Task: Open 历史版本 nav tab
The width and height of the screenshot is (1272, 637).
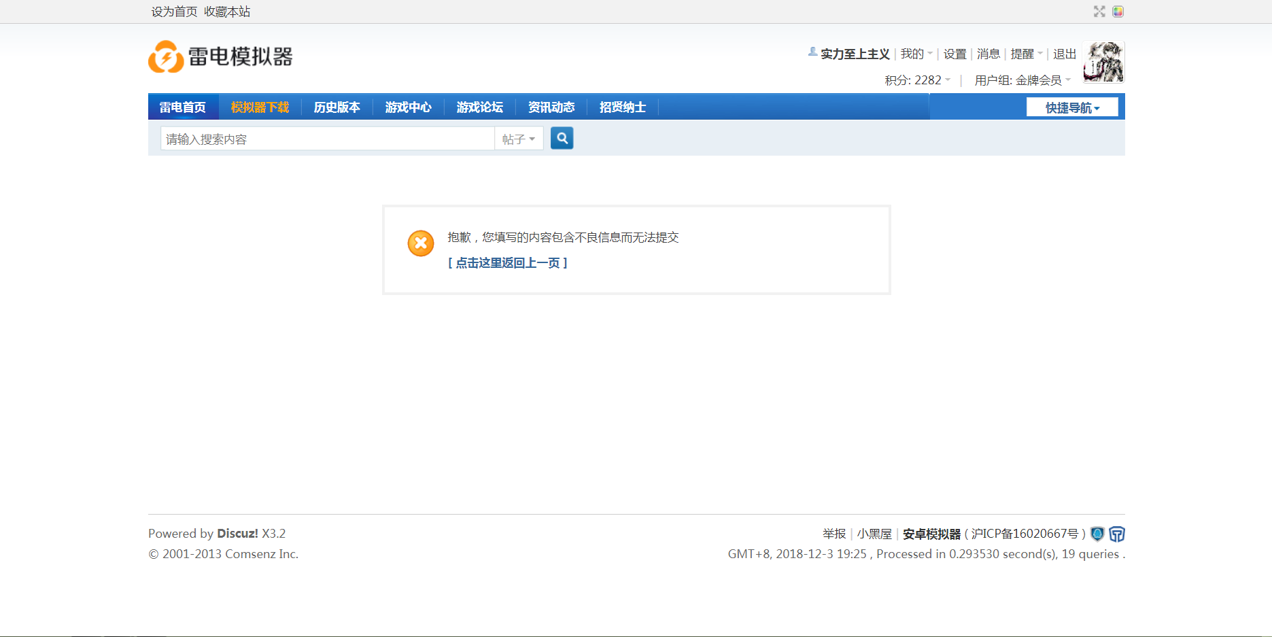Action: pyautogui.click(x=337, y=107)
